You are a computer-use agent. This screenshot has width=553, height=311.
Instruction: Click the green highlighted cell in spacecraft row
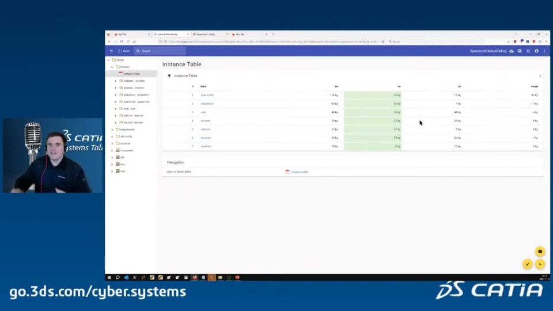click(x=373, y=95)
